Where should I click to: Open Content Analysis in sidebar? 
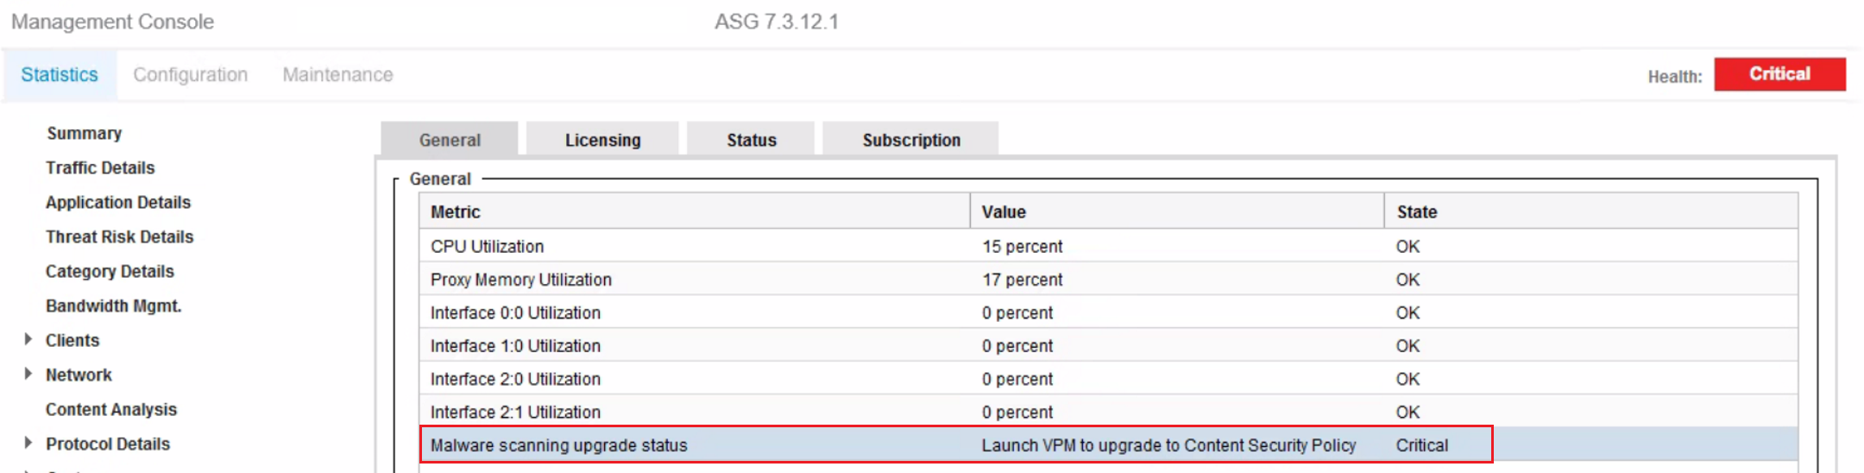coord(110,409)
